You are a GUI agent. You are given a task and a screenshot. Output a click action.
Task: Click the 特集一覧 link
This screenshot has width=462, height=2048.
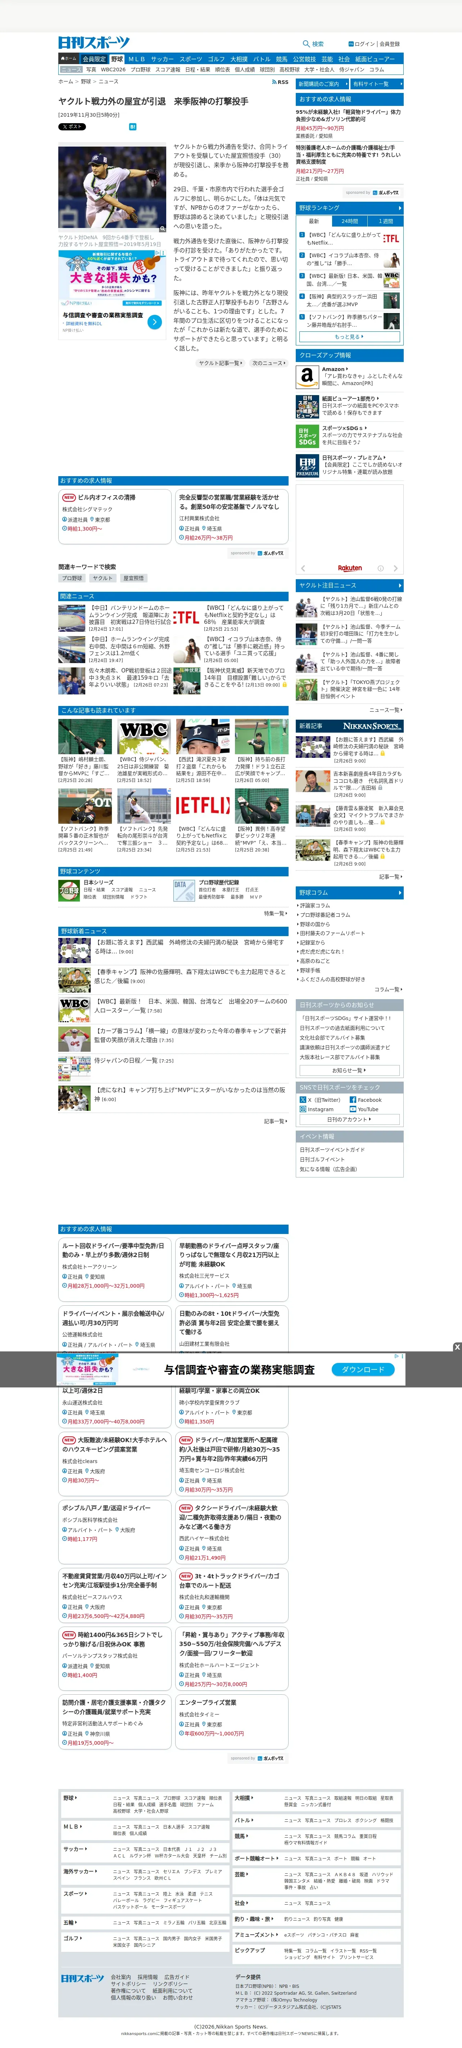(276, 913)
